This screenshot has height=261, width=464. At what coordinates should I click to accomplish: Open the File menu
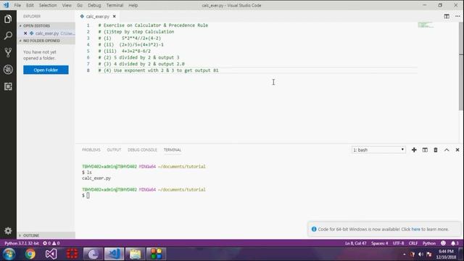pos(17,5)
